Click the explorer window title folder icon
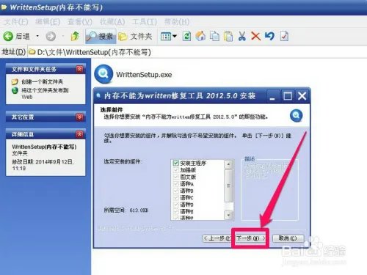367x275 pixels. click(4, 7)
